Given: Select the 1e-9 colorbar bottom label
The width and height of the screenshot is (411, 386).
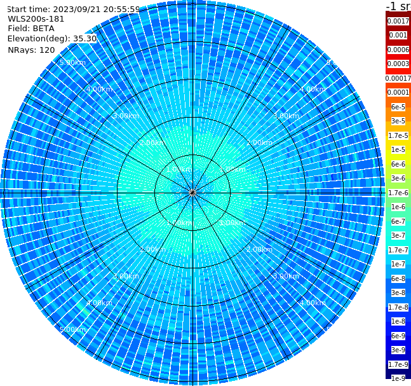Looking at the screenshot, I should pyautogui.click(x=398, y=378).
